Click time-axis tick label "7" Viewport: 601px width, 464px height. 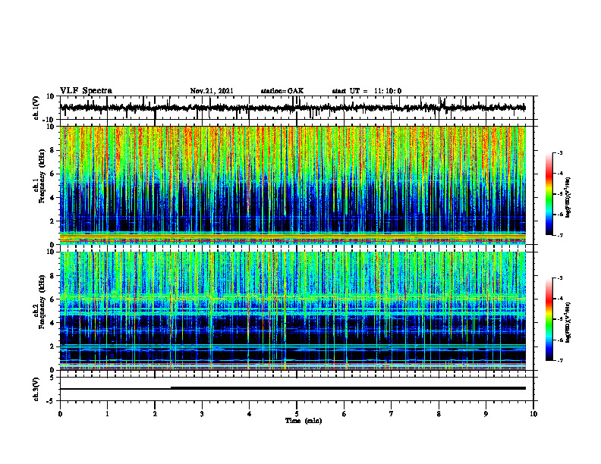click(392, 414)
